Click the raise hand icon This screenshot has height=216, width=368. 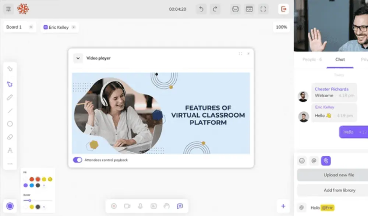(167, 206)
